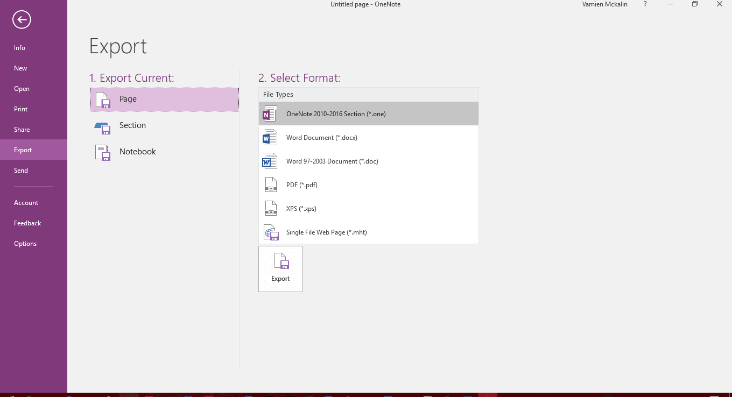
Task: Open OneNote Options
Action: coord(33,244)
